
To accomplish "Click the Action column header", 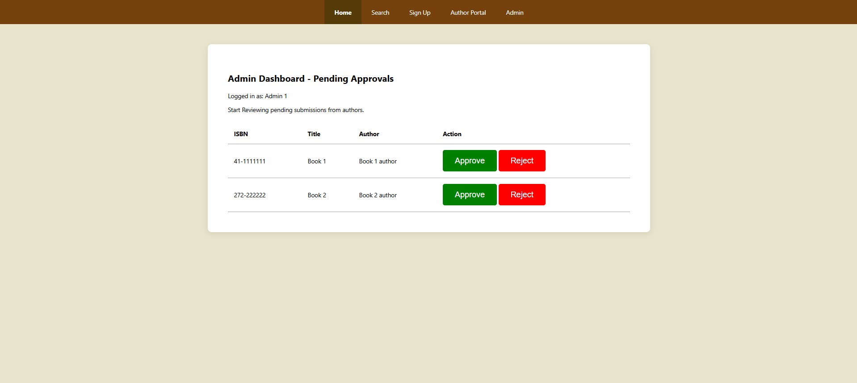I will pos(452,134).
